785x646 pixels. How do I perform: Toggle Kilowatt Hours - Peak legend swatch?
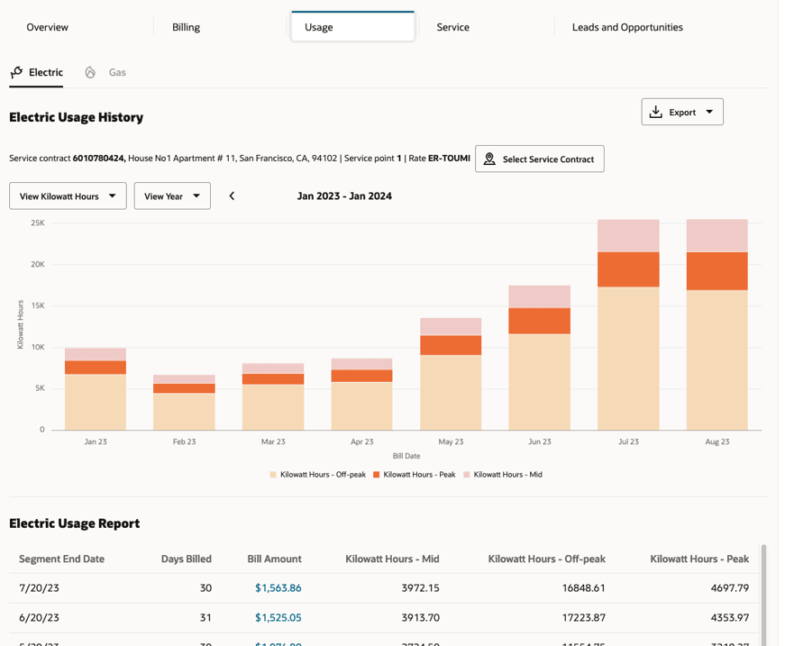click(377, 475)
